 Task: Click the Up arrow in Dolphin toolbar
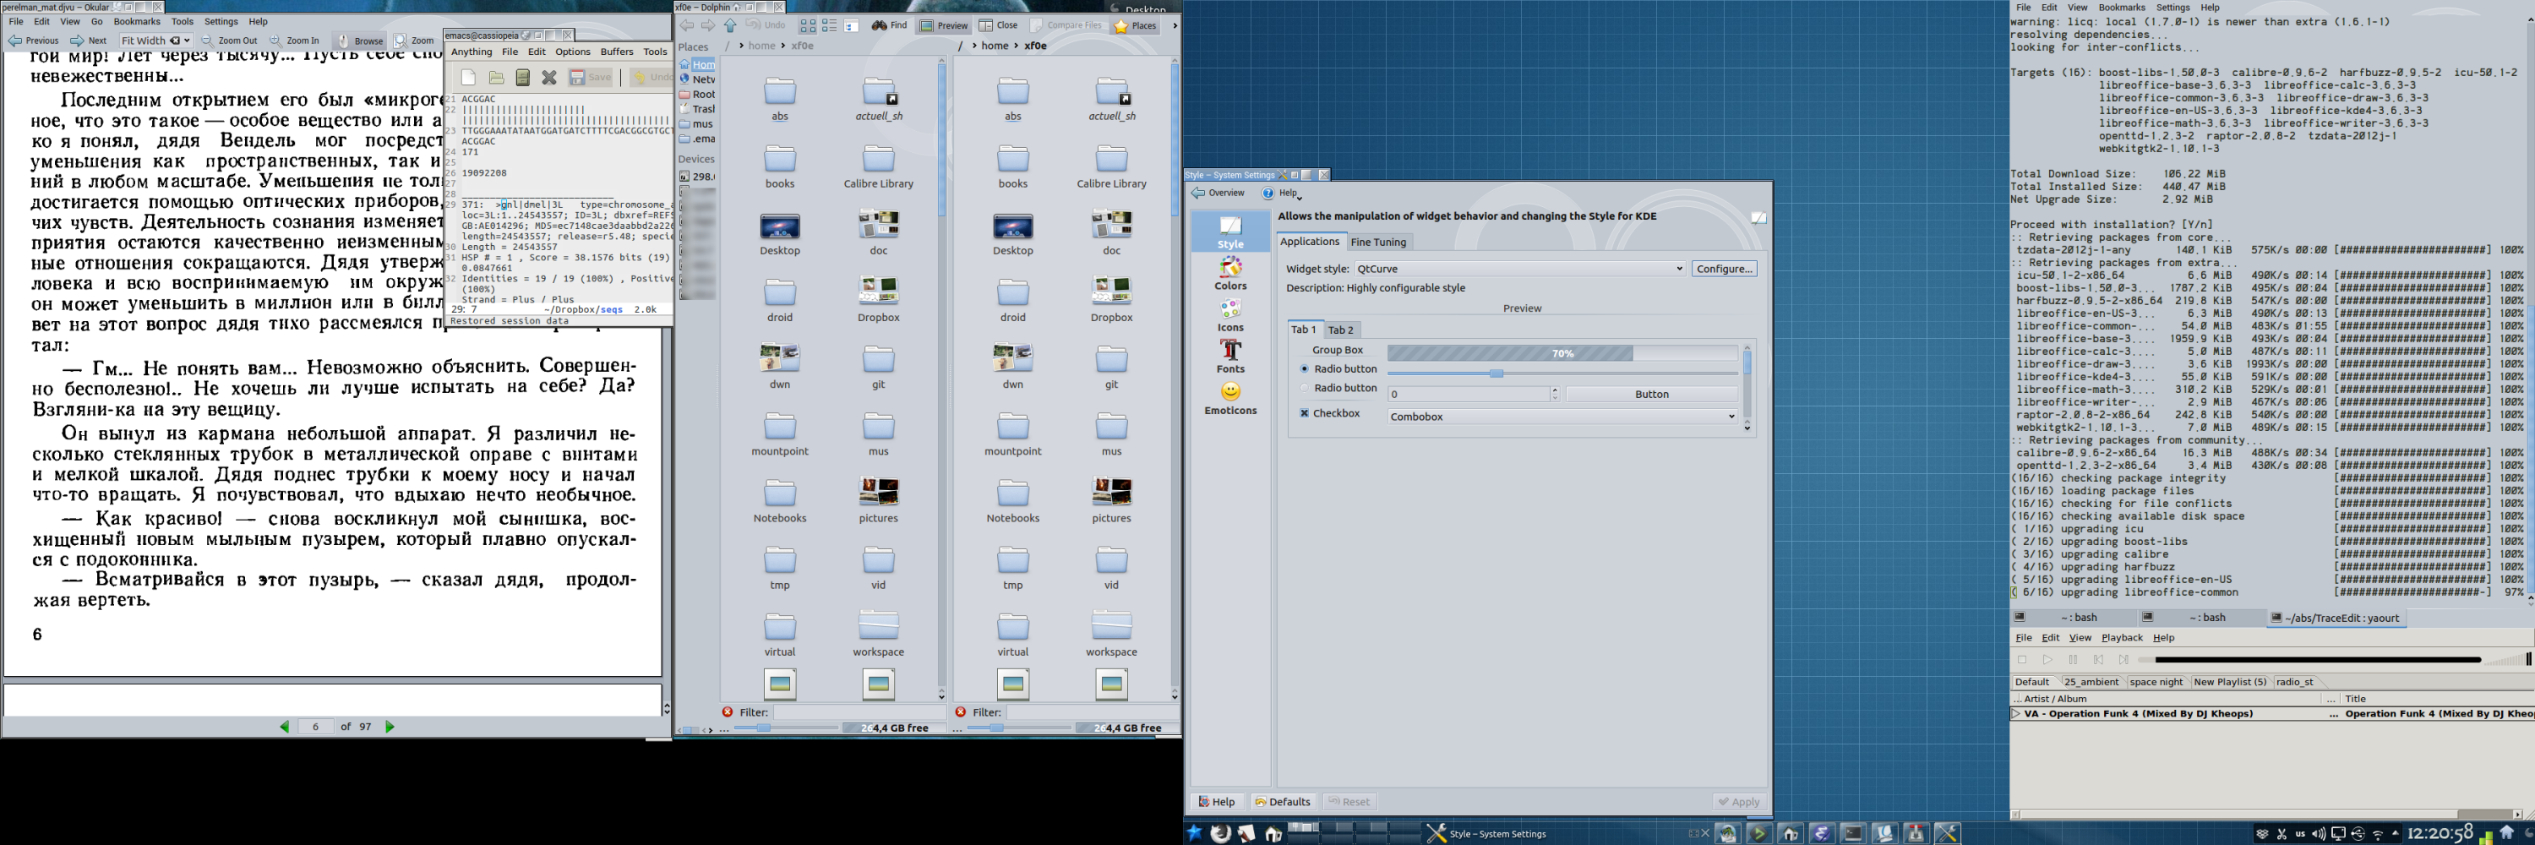[730, 25]
